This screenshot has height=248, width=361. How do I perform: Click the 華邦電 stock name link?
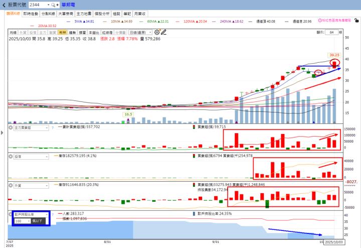coord(68,5)
